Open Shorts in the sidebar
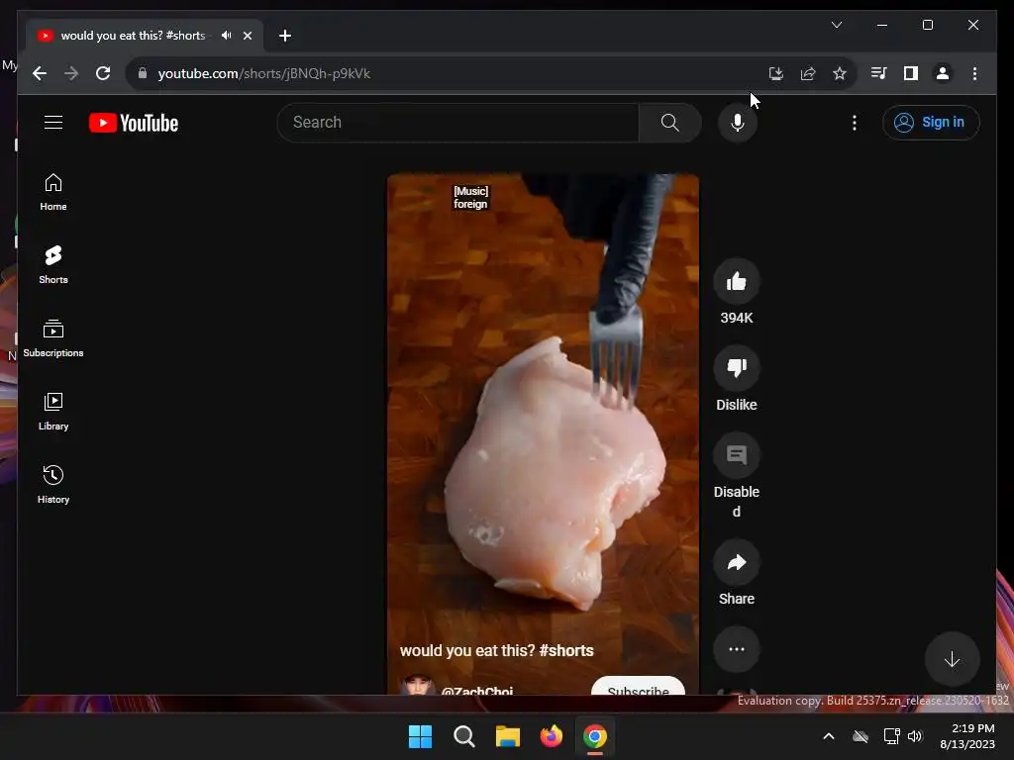Screen dimensions: 1014x760 tap(53, 265)
